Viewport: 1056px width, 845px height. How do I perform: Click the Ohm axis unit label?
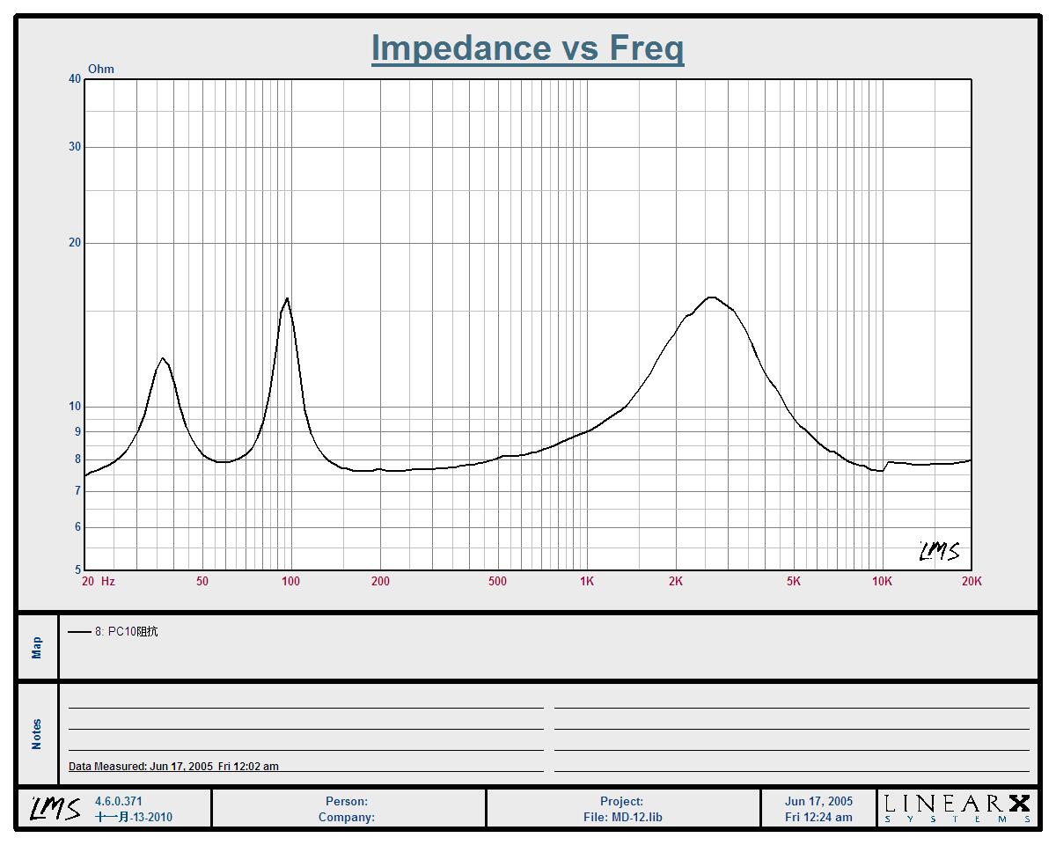tap(101, 69)
